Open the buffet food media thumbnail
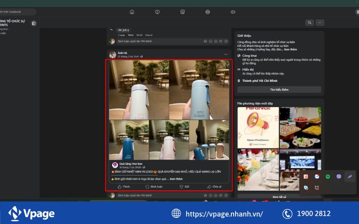Viewport: 359px width, 224px height. click(x=300, y=127)
